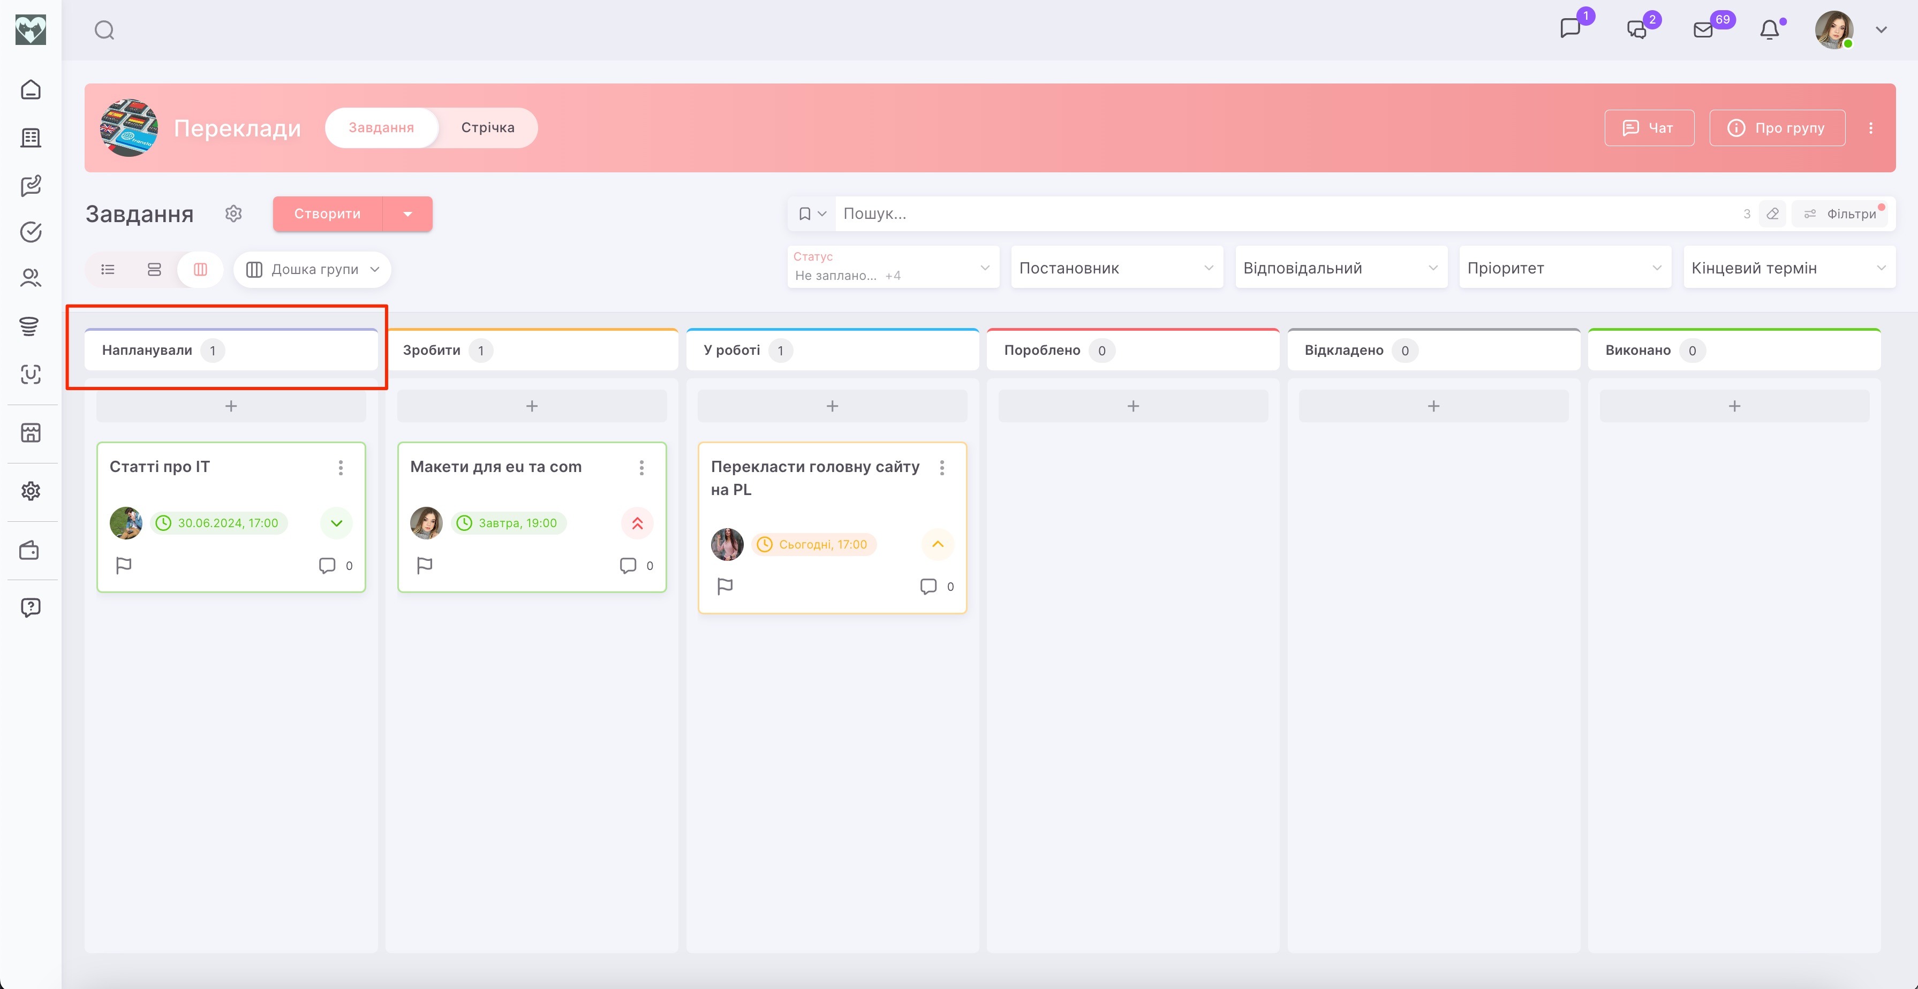Open the Про групу button
The image size is (1918, 989).
[1777, 128]
